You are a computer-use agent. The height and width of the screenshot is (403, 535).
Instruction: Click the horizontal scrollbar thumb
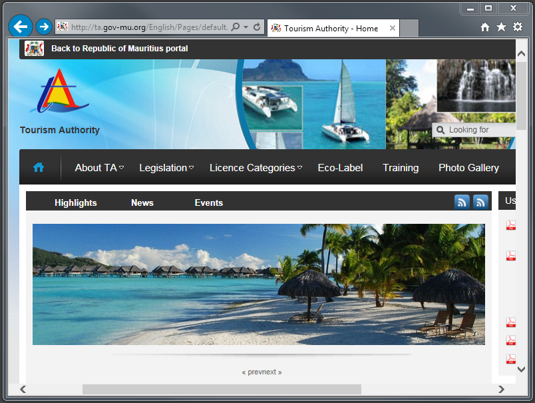(x=222, y=389)
